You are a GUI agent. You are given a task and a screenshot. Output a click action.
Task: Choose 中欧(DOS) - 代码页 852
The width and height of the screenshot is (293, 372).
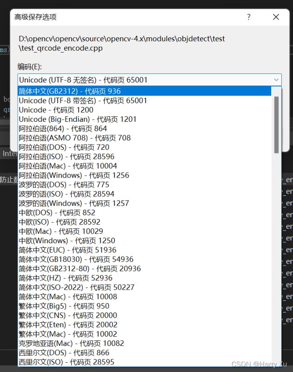coord(57,213)
